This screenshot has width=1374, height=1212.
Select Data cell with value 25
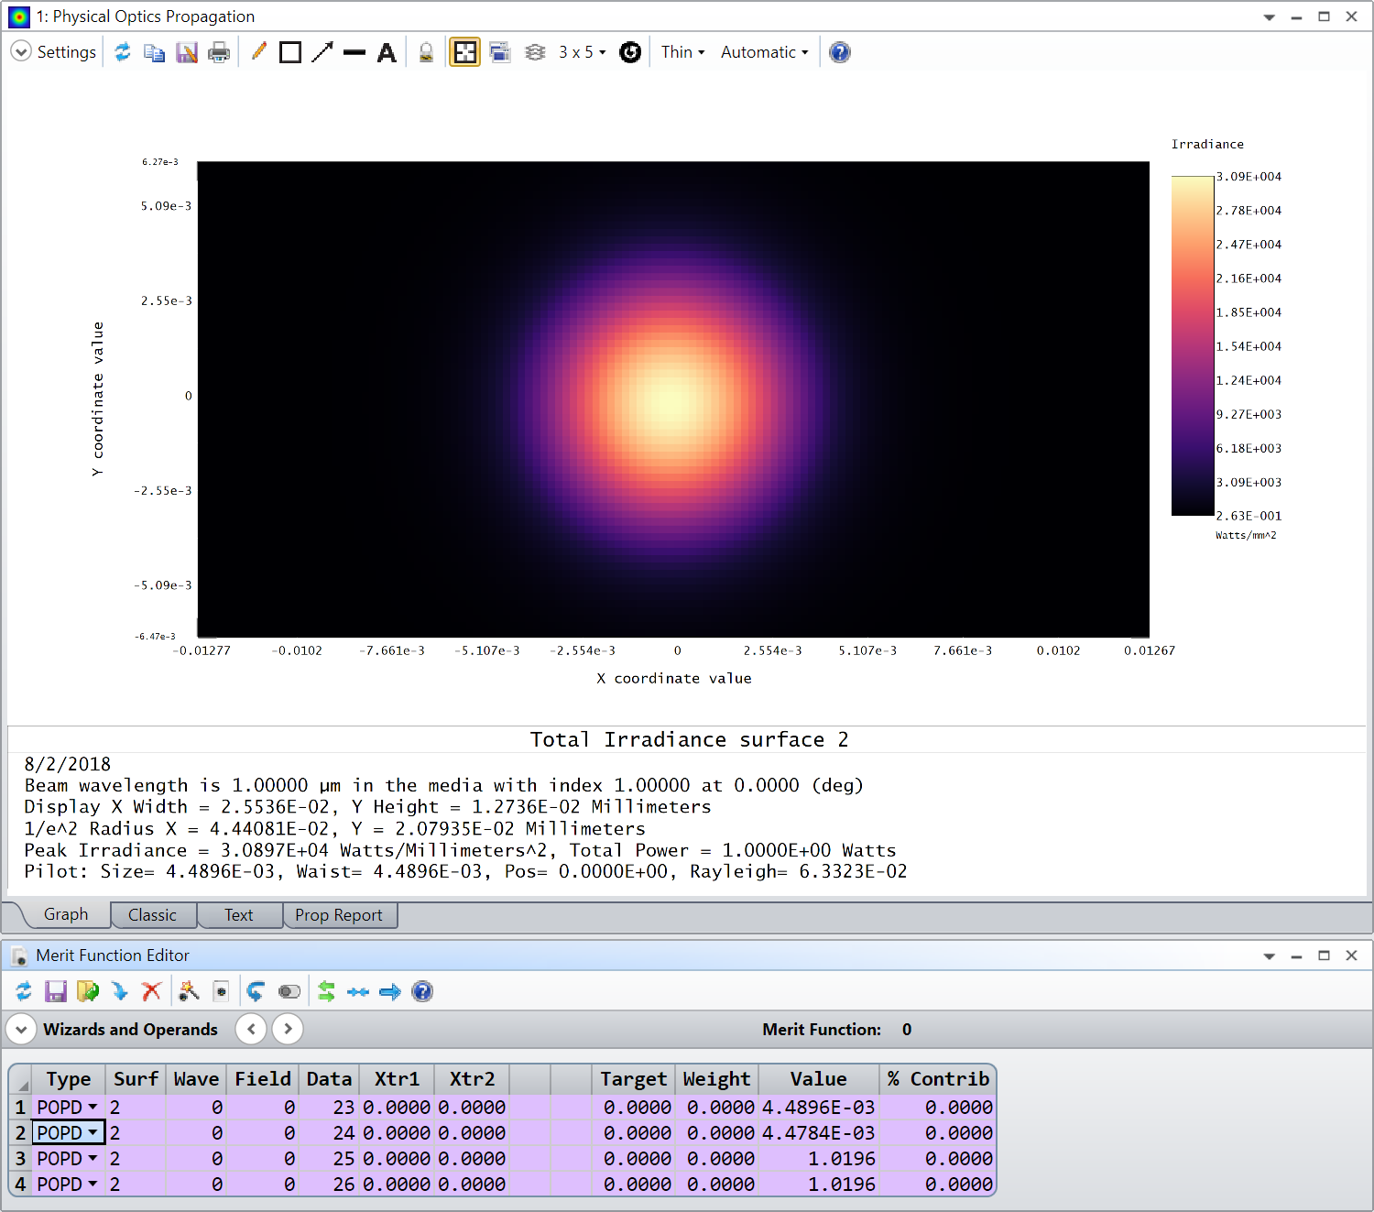pos(330,1159)
